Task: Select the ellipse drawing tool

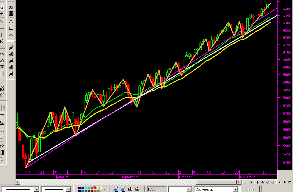Action: click(11, 22)
